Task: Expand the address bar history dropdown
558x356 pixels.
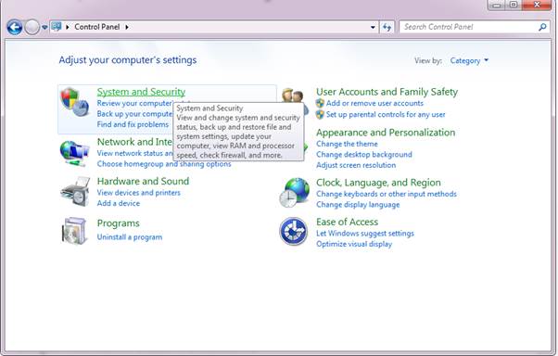Action: pyautogui.click(x=373, y=27)
